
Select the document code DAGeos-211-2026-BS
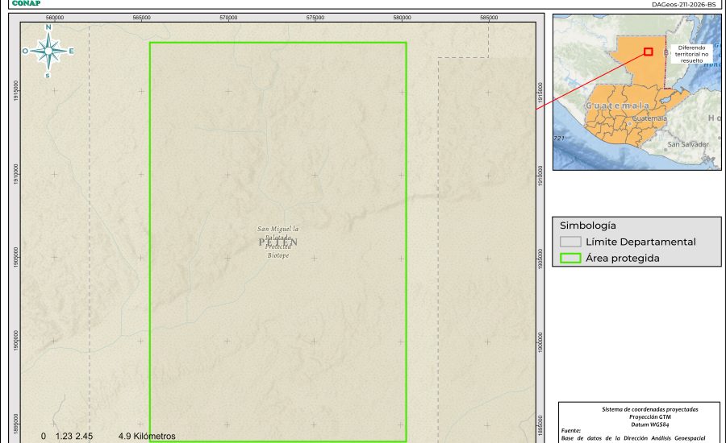click(x=683, y=4)
